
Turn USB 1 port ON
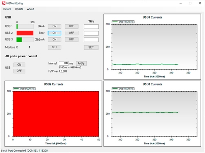(54, 26)
